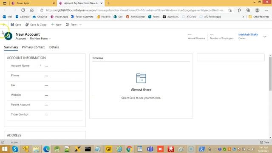The height and width of the screenshot is (153, 272).
Task: Open the Mail bookmark
Action: coord(7,17)
